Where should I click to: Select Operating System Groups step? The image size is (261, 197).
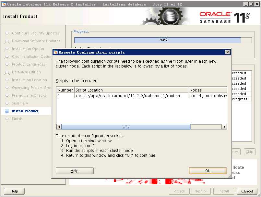click(x=32, y=88)
